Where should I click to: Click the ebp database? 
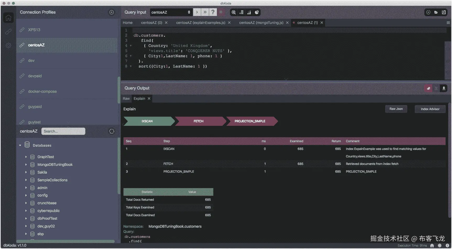(x=40, y=234)
